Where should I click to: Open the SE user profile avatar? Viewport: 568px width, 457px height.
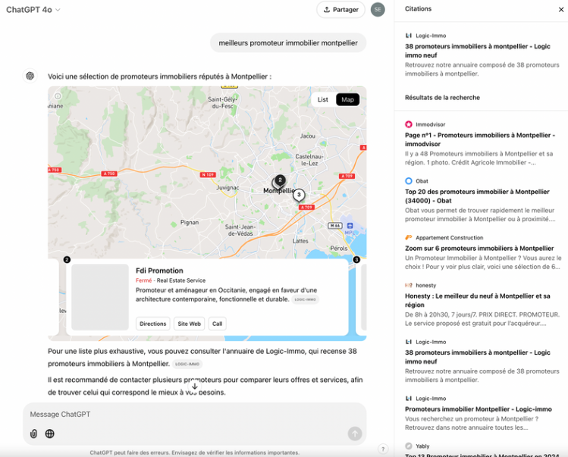pyautogui.click(x=378, y=10)
